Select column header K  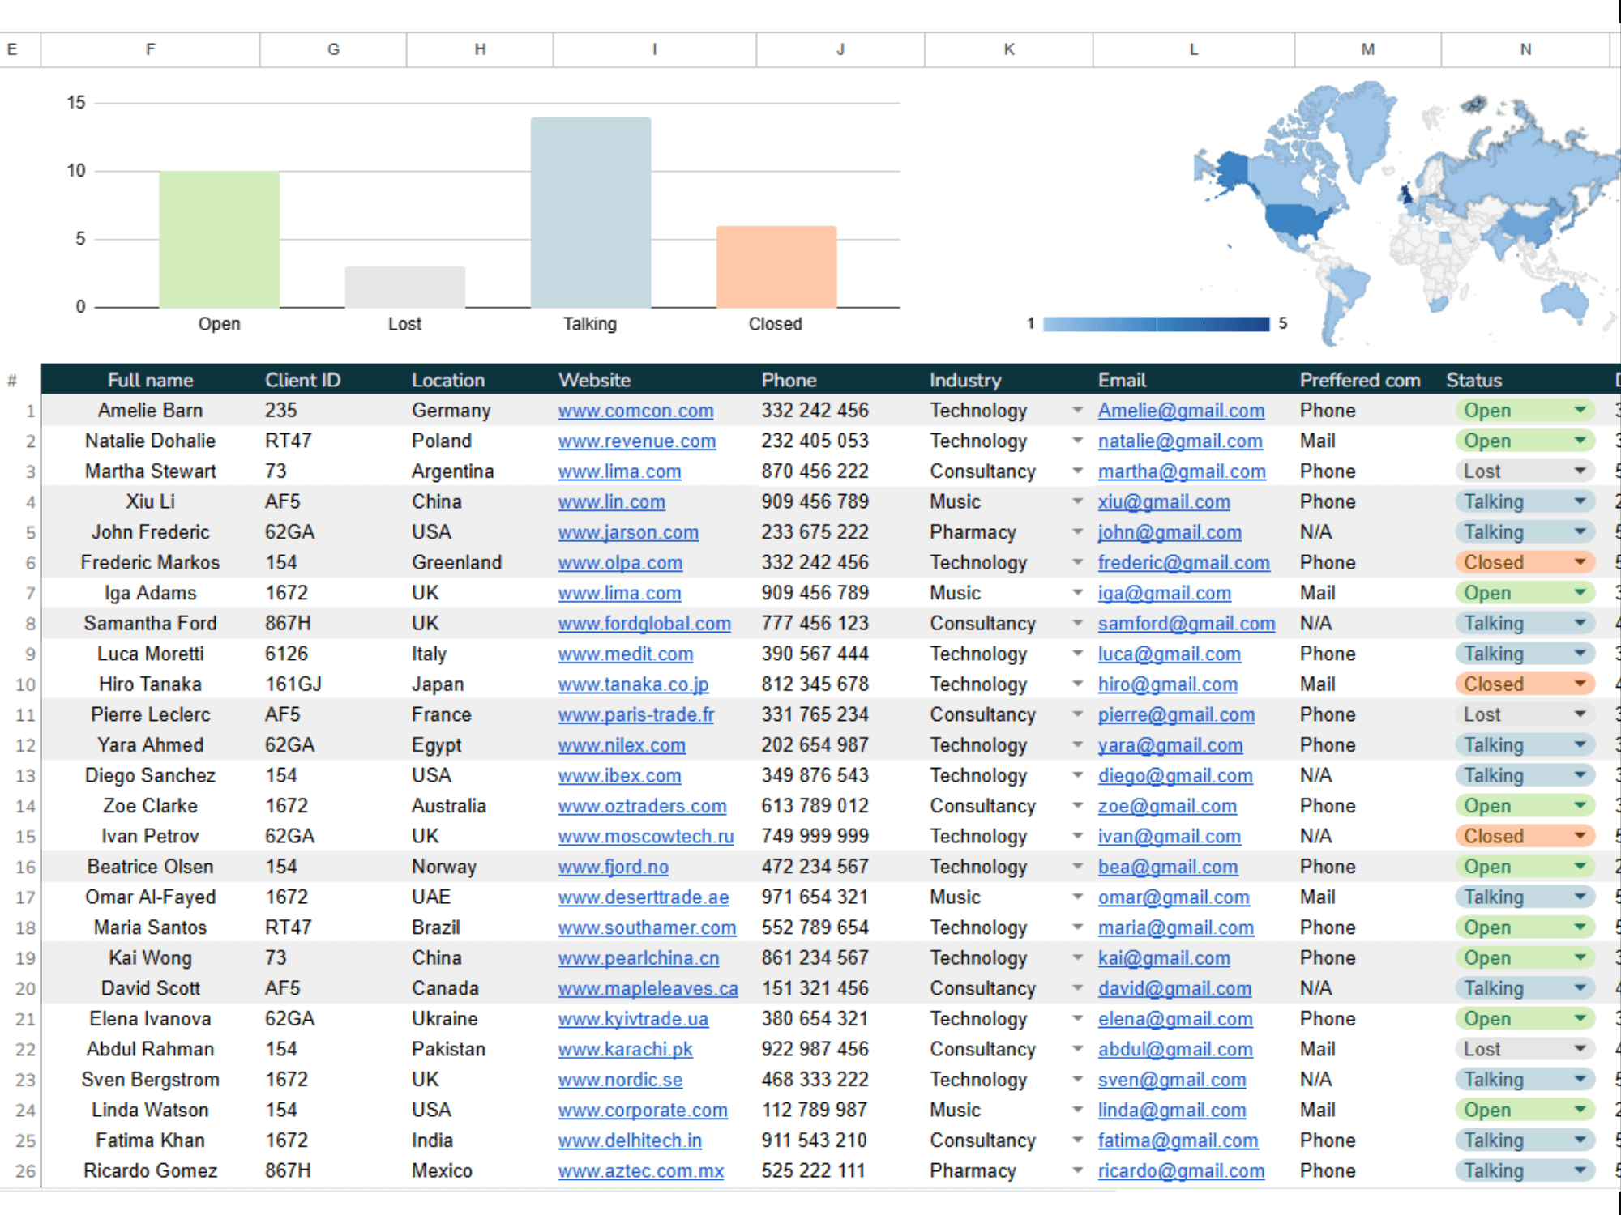[1008, 49]
